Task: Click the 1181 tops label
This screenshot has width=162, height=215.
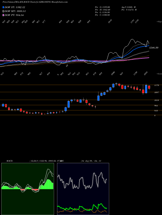Action: (x=132, y=22)
